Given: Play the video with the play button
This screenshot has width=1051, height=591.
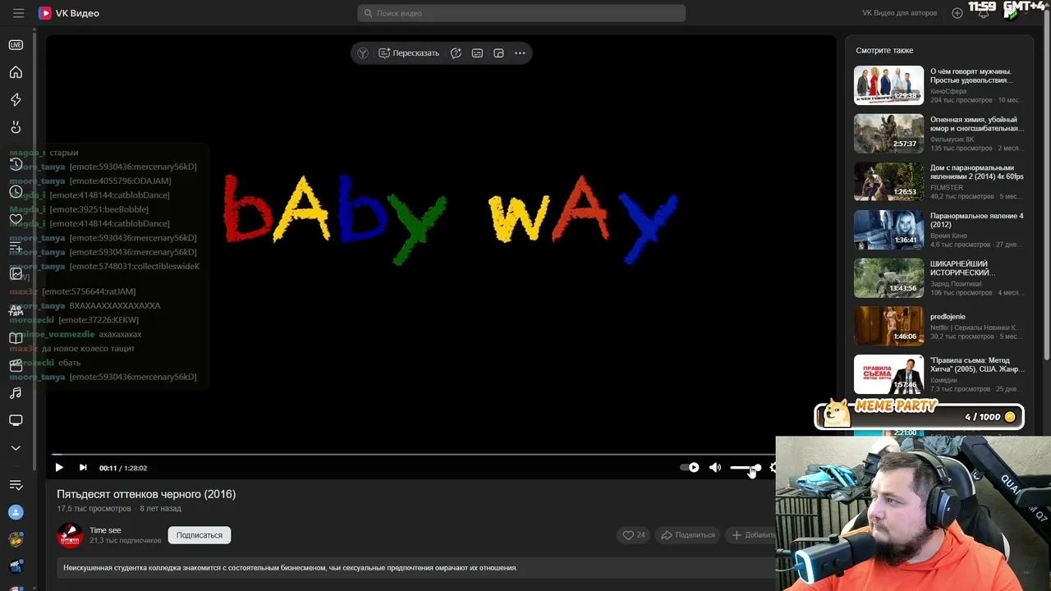Looking at the screenshot, I should pos(59,468).
